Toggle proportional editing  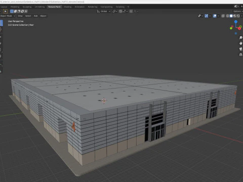(131, 11)
